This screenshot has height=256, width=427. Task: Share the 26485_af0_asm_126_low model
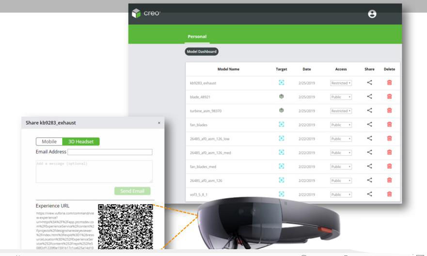click(x=369, y=139)
